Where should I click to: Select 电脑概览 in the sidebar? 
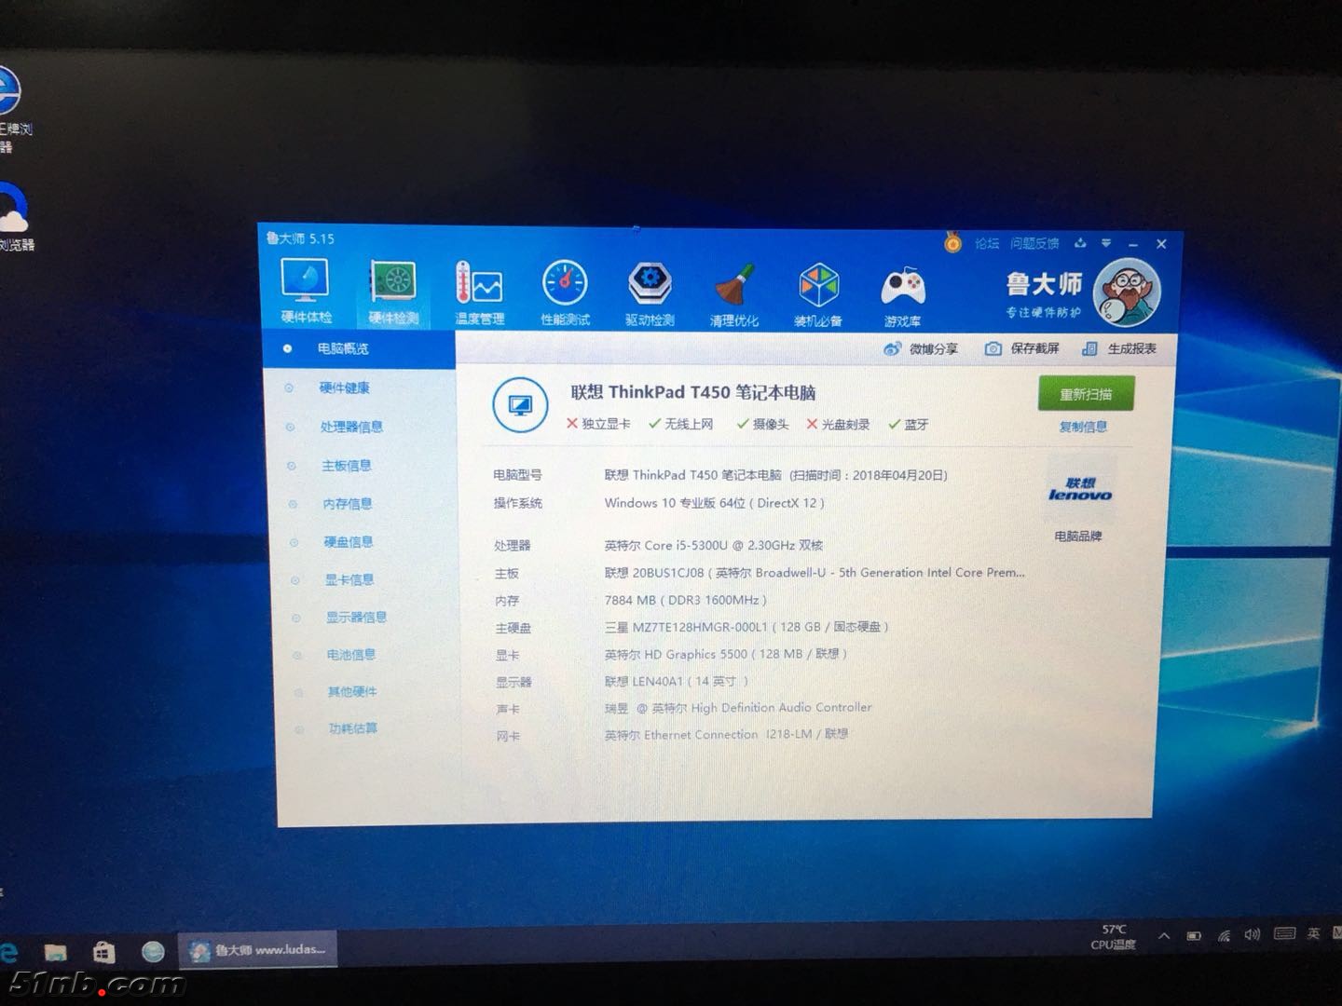[x=343, y=348]
